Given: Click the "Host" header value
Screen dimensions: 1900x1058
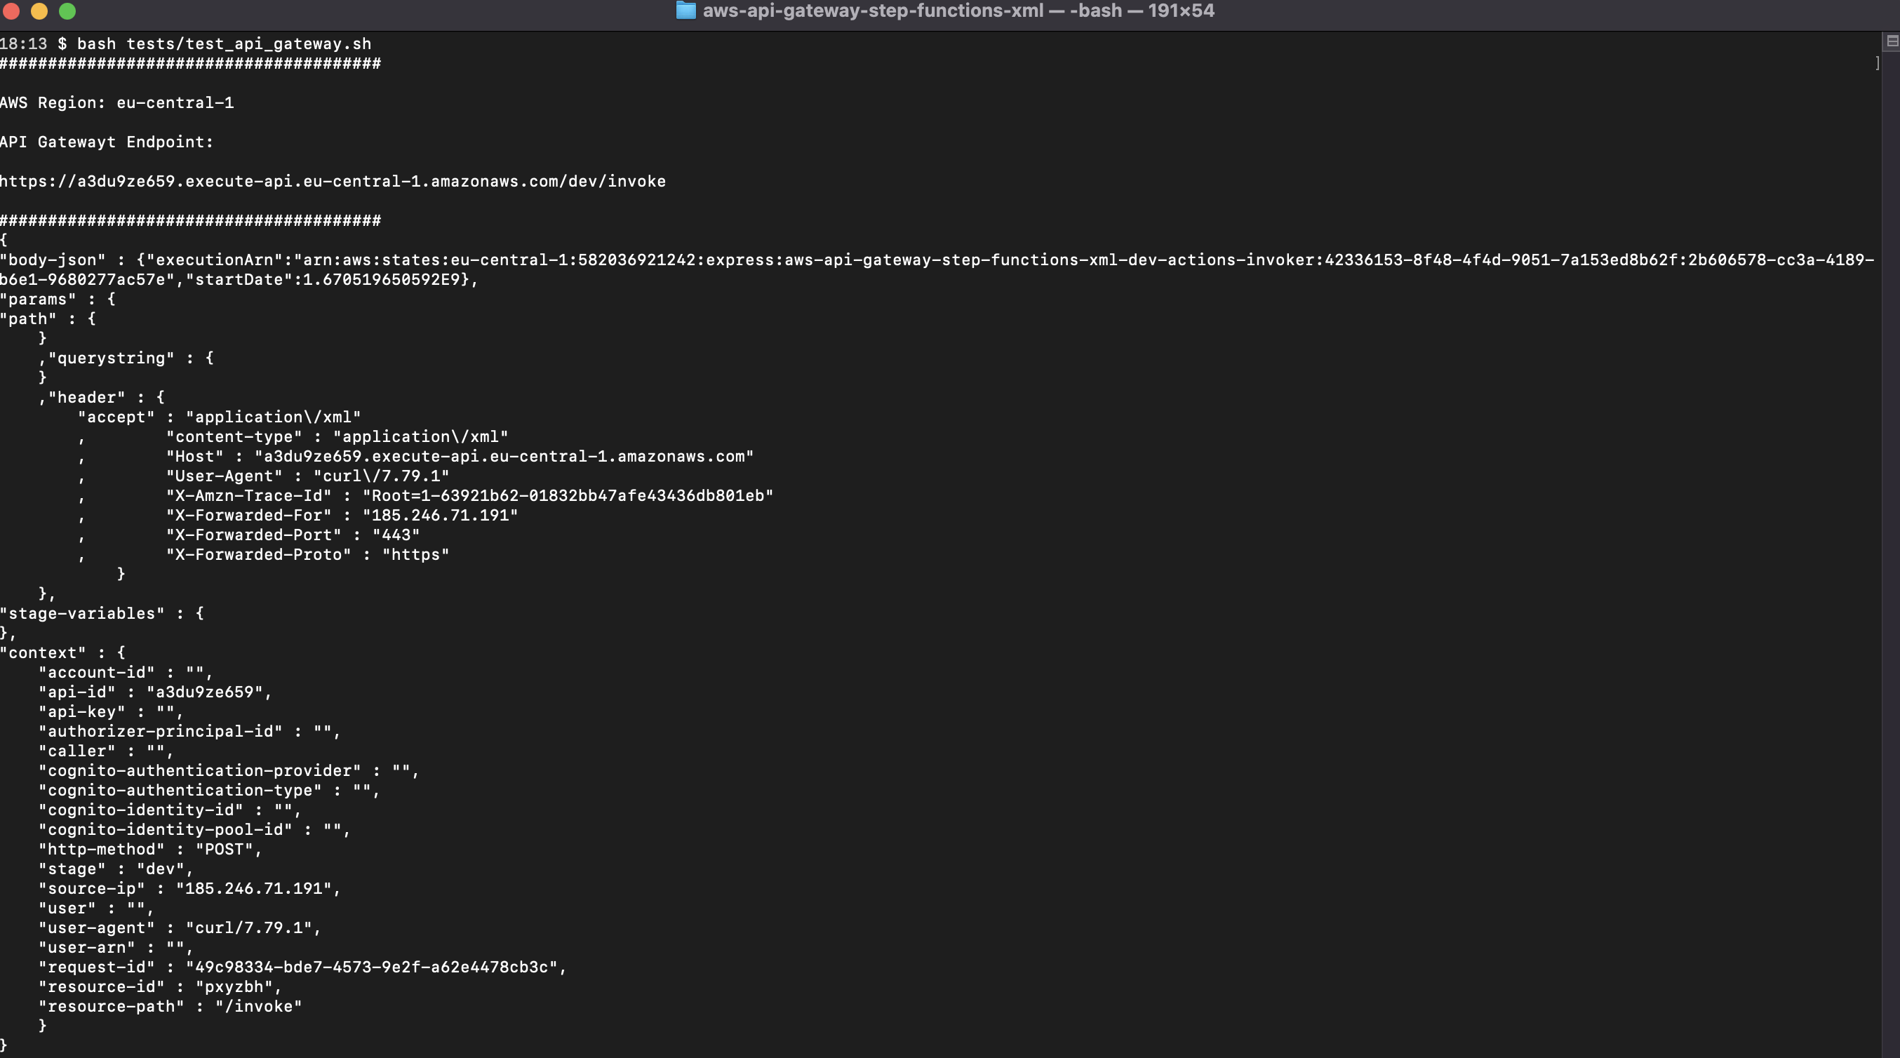Looking at the screenshot, I should click(504, 456).
